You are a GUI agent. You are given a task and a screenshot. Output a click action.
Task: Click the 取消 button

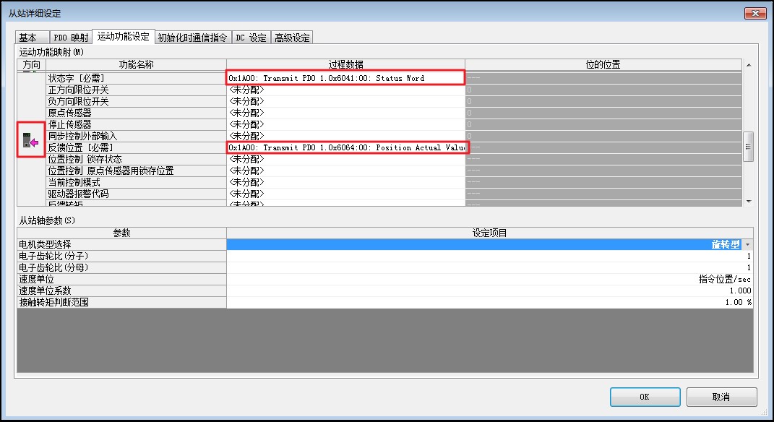click(721, 397)
